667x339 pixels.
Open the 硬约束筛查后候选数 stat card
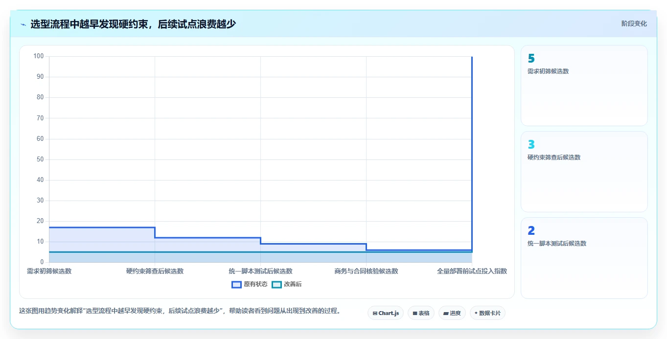[584, 172]
